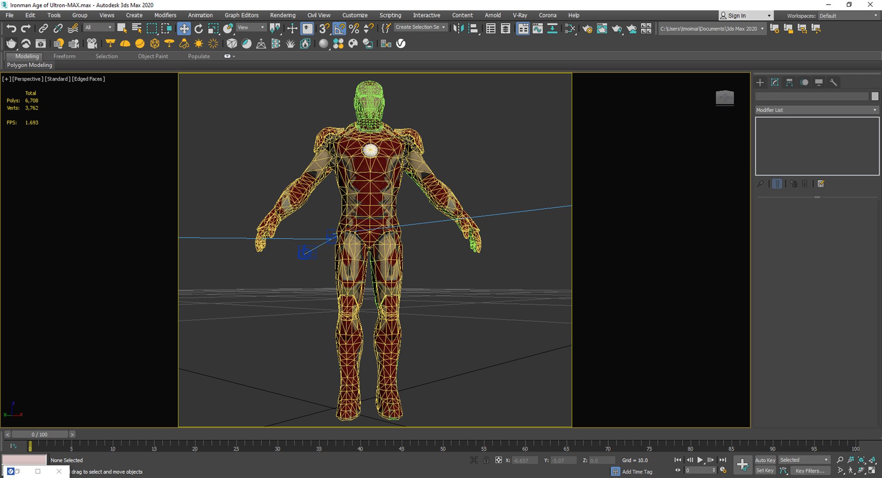Viewport: 882px width, 478px height.
Task: Open the V-Ray menu
Action: pos(520,15)
